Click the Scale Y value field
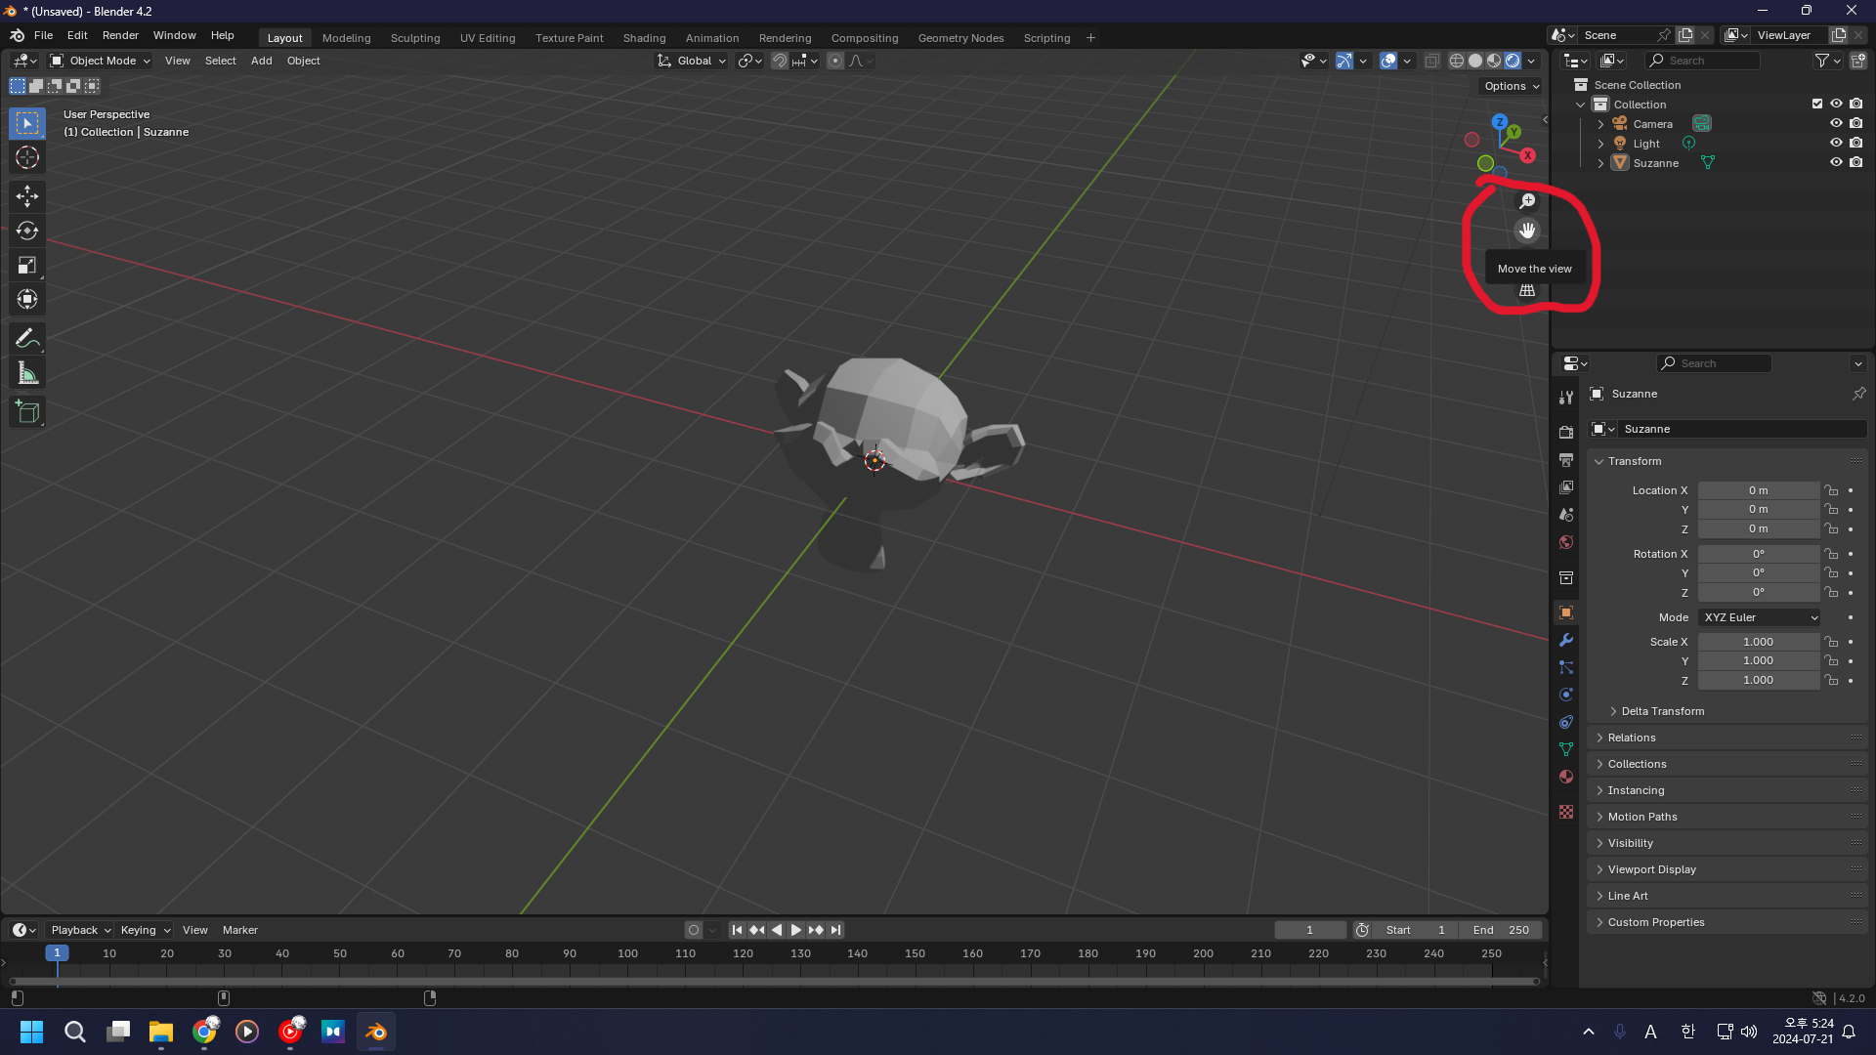The image size is (1876, 1055). click(x=1759, y=660)
